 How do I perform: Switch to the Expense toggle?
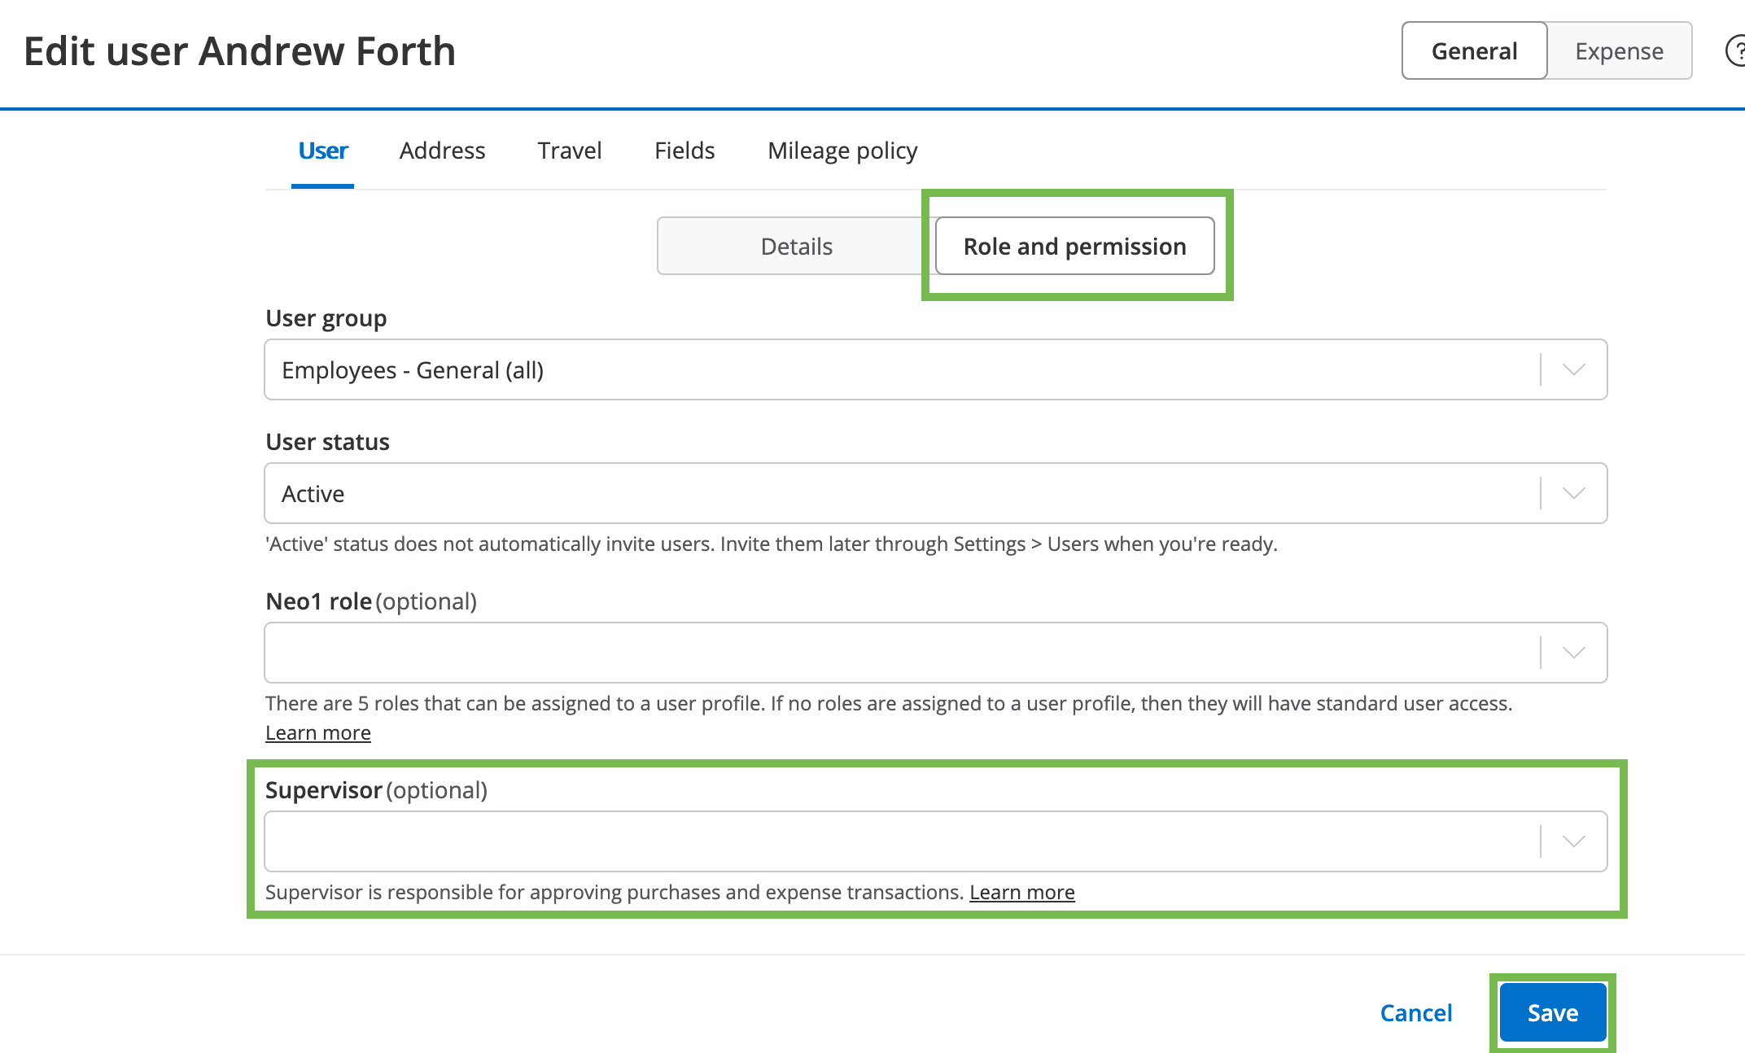(1618, 50)
